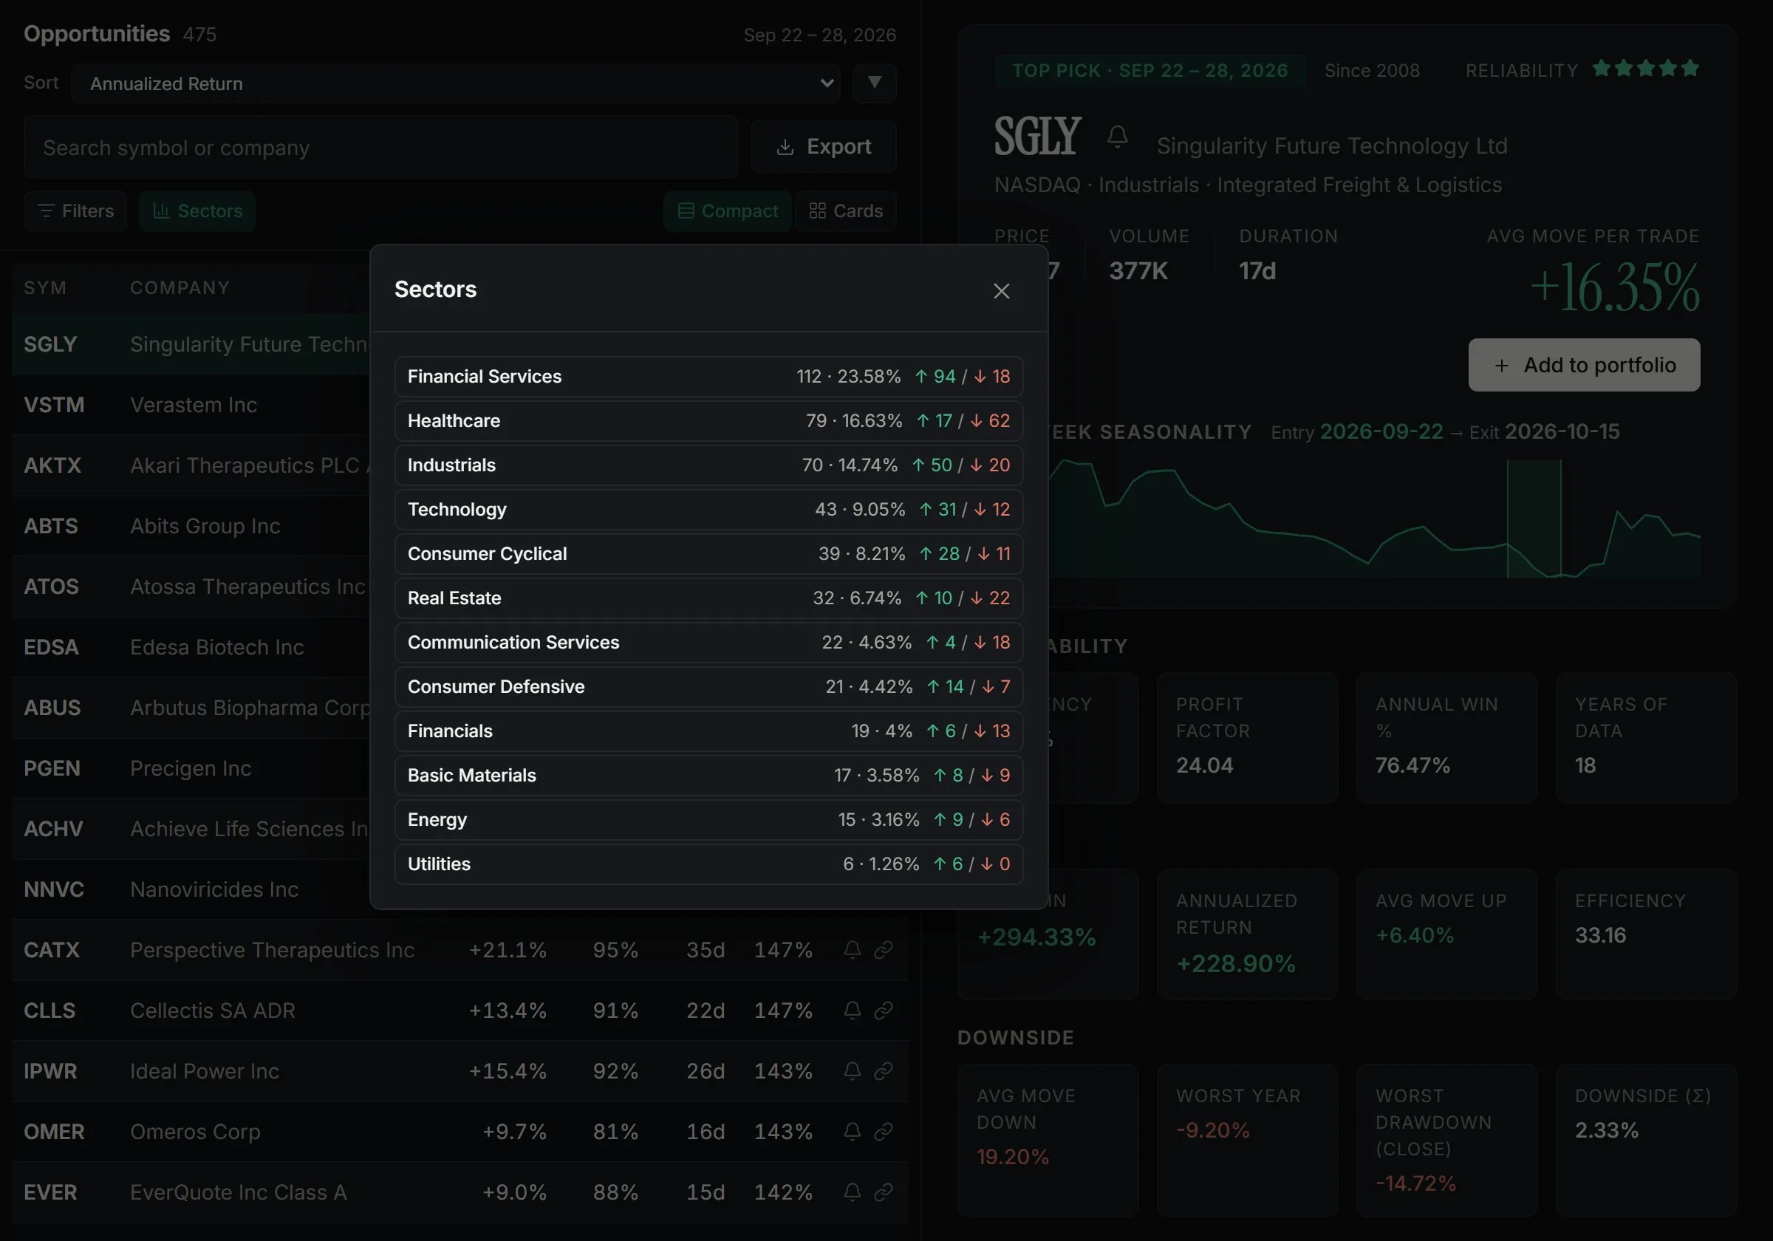Viewport: 1773px width, 1241px height.
Task: Click the SGLY row in opportunities table
Action: (191, 344)
